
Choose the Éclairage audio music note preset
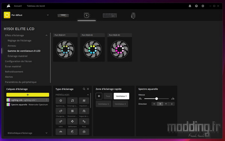[72, 100]
